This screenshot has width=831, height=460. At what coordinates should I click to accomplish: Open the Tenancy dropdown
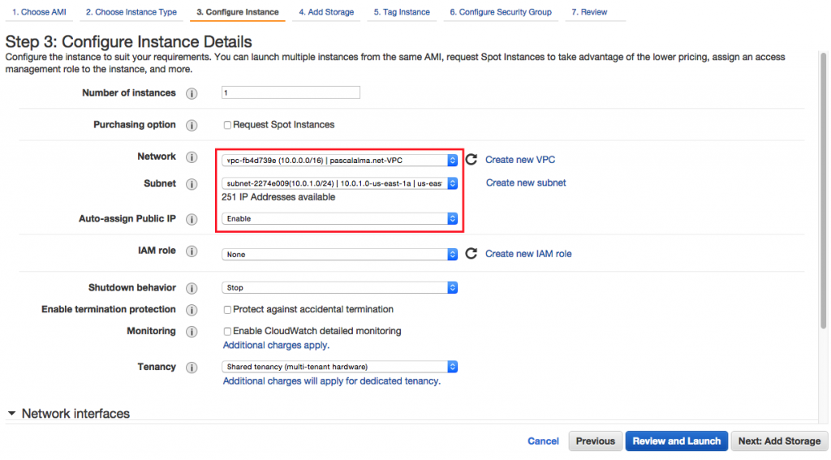(339, 367)
